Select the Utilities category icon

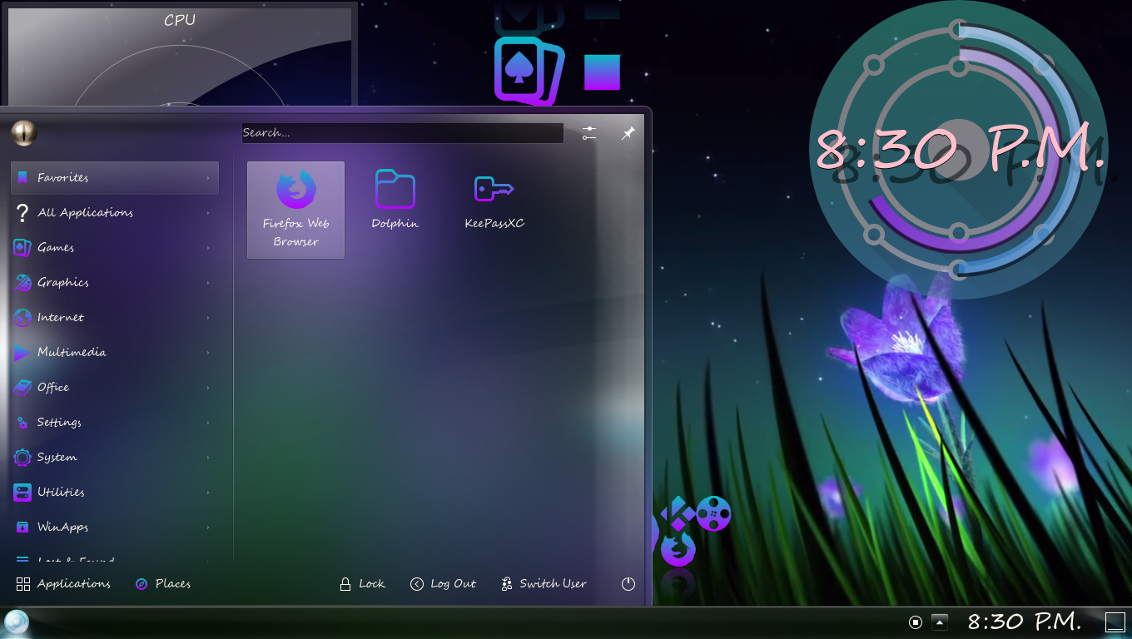click(22, 493)
